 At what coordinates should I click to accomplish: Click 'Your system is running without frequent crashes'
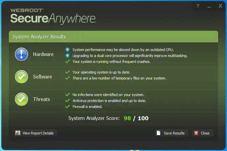112,62
